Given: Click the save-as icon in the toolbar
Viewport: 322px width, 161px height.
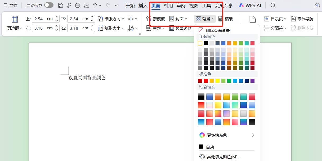Looking at the screenshot, I should pyautogui.click(x=69, y=5).
